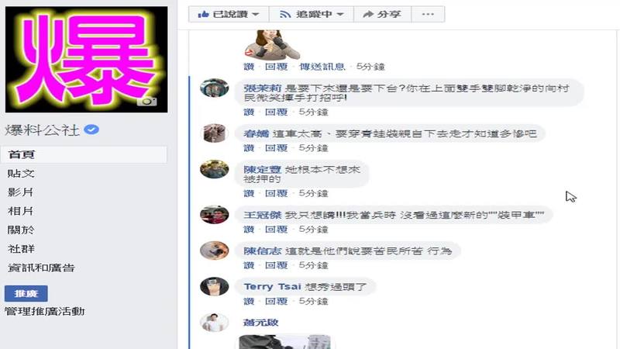The width and height of the screenshot is (620, 349).
Task: Open the 管理推廣活動 link
Action: [x=45, y=312]
